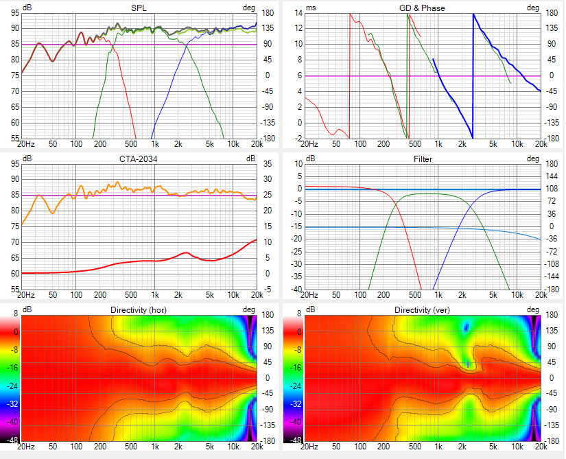The image size is (566, 459).
Task: Click the ms unit label on GD & Phase chart
Action: pos(311,8)
